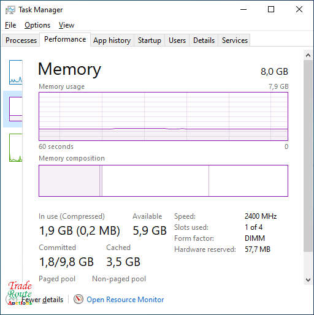Image resolution: width=314 pixels, height=315 pixels.
Task: Click the Resource Monitor gauge icon
Action: (78, 299)
